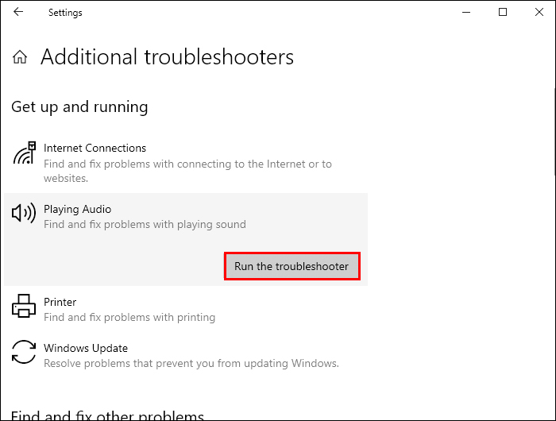Screen dimensions: 556x421
Task: Go to Settings home via house icon
Action: [20, 56]
